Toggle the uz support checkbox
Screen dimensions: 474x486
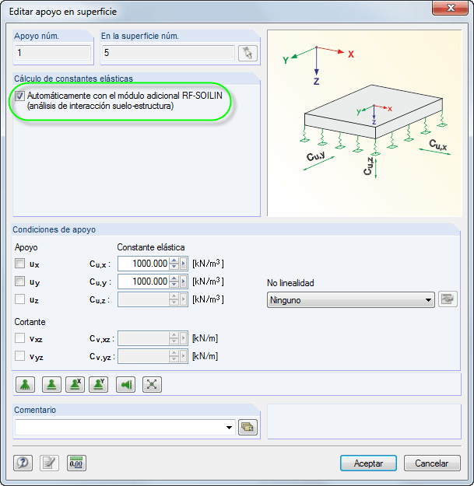point(20,299)
